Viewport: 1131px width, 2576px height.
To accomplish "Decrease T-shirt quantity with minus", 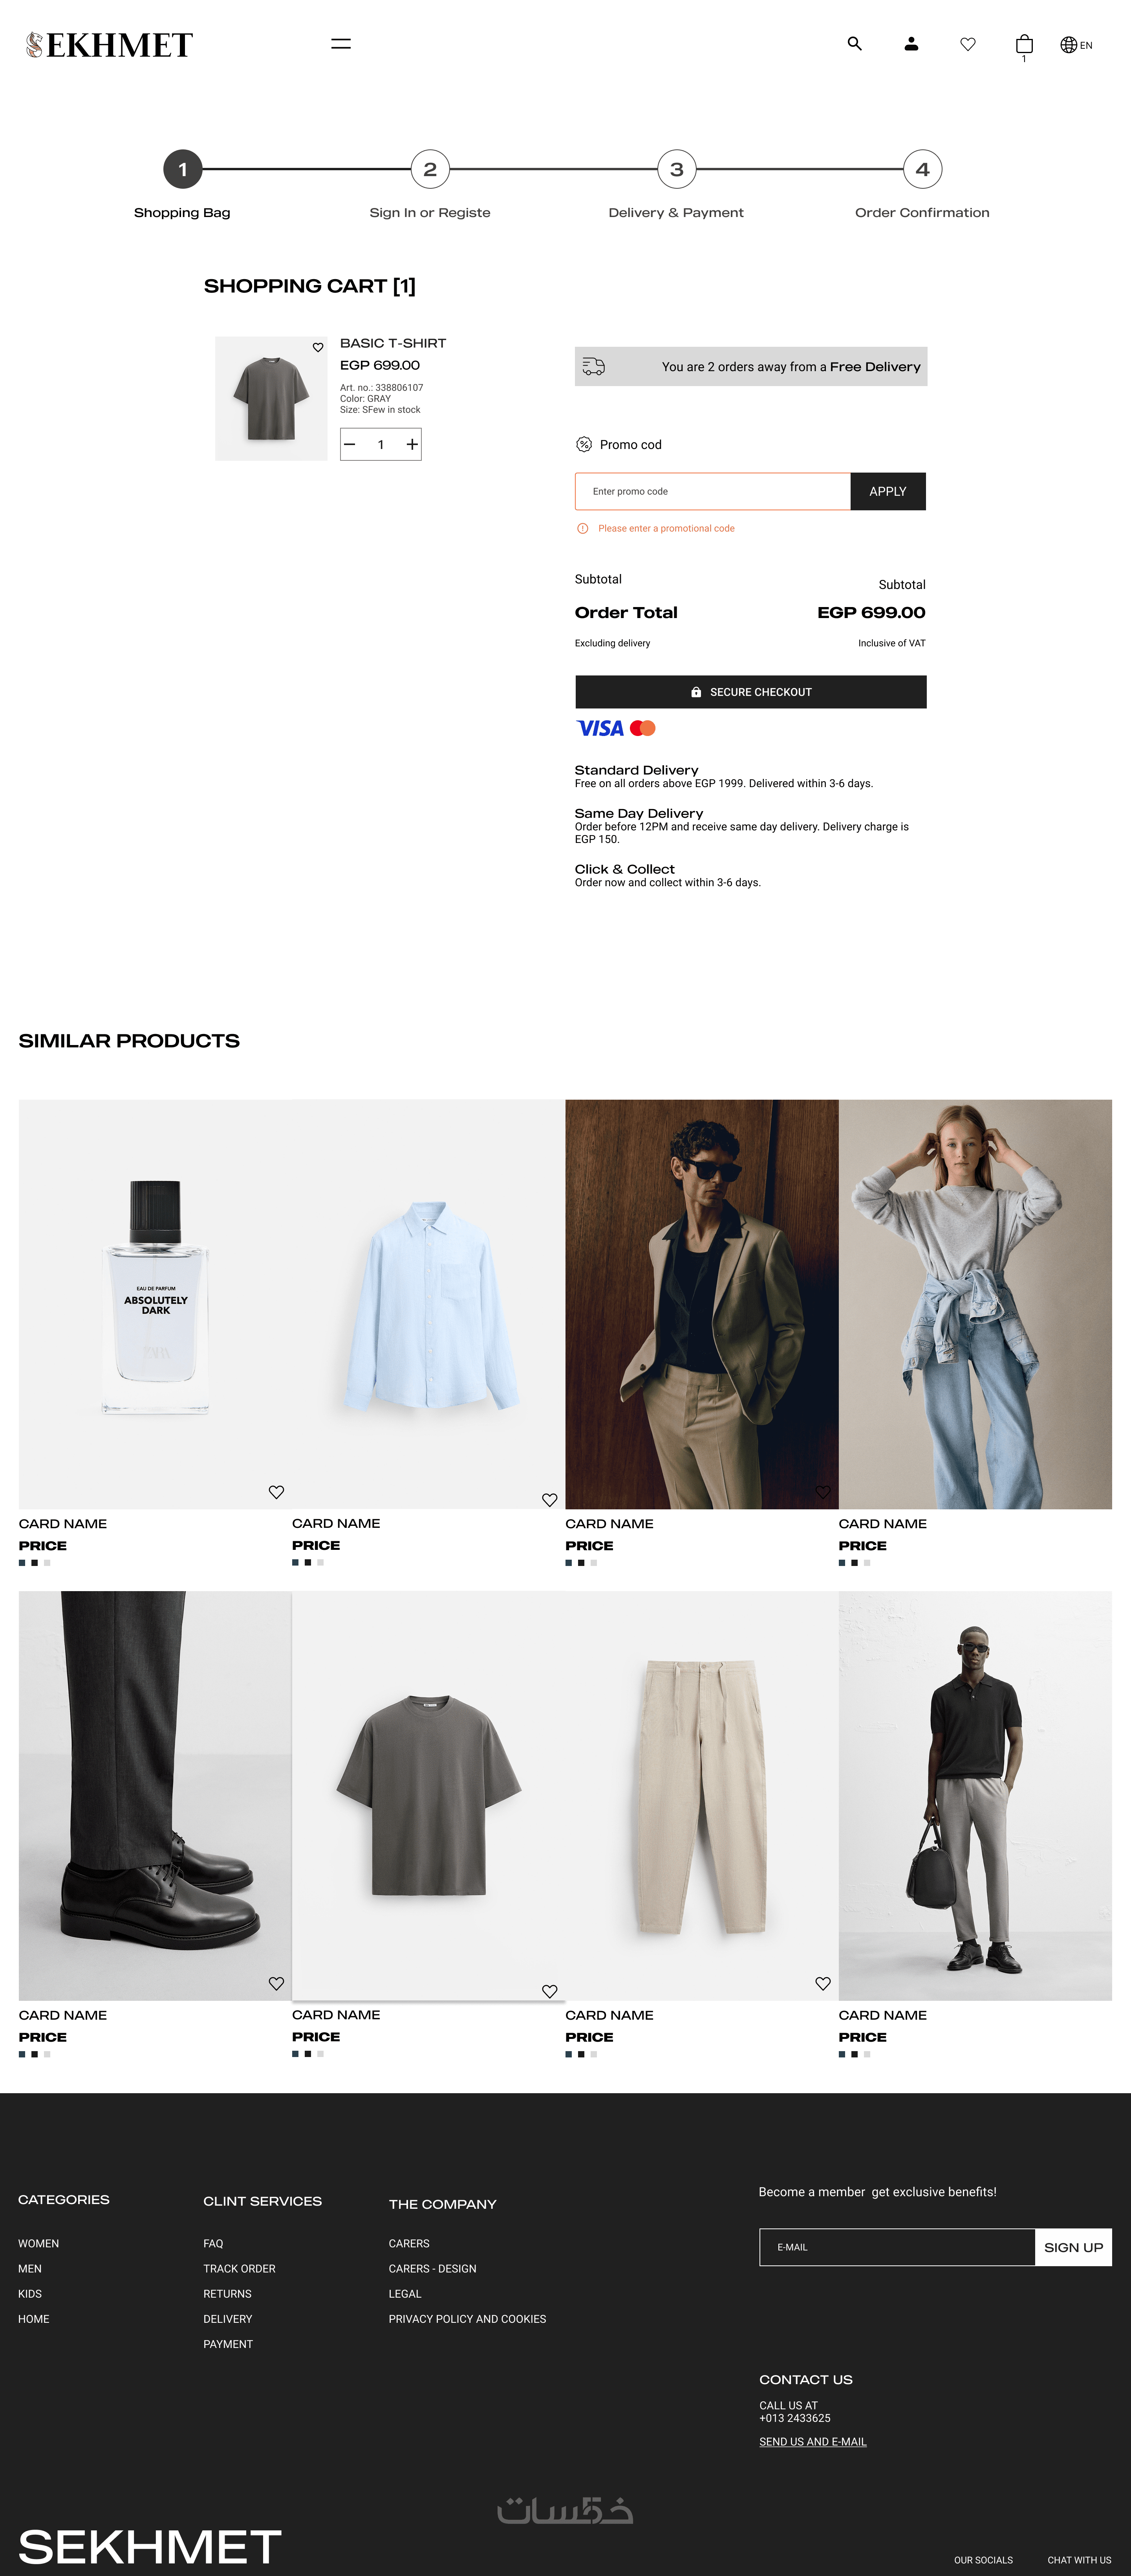I will click(350, 444).
